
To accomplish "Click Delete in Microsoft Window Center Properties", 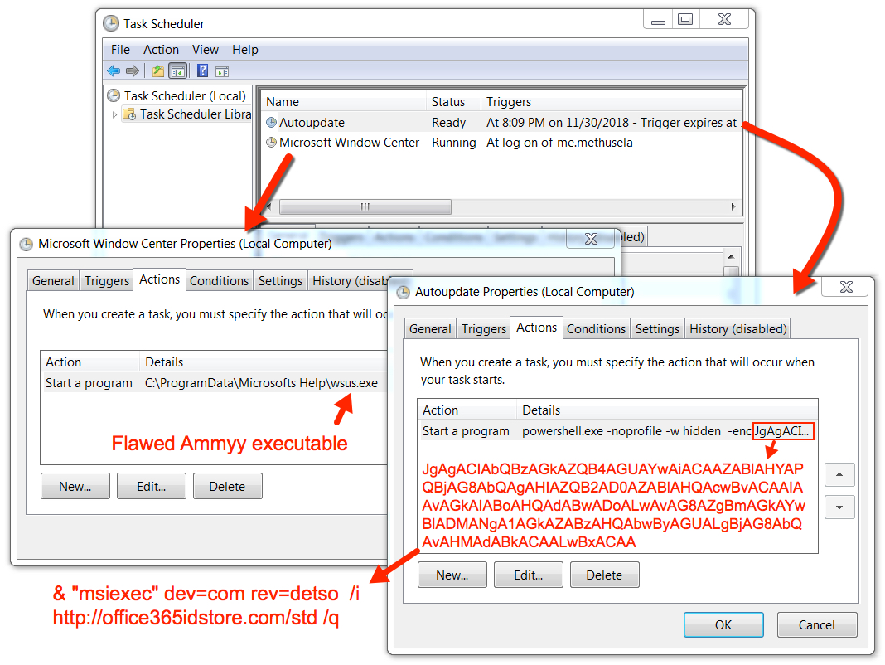I will point(227,487).
